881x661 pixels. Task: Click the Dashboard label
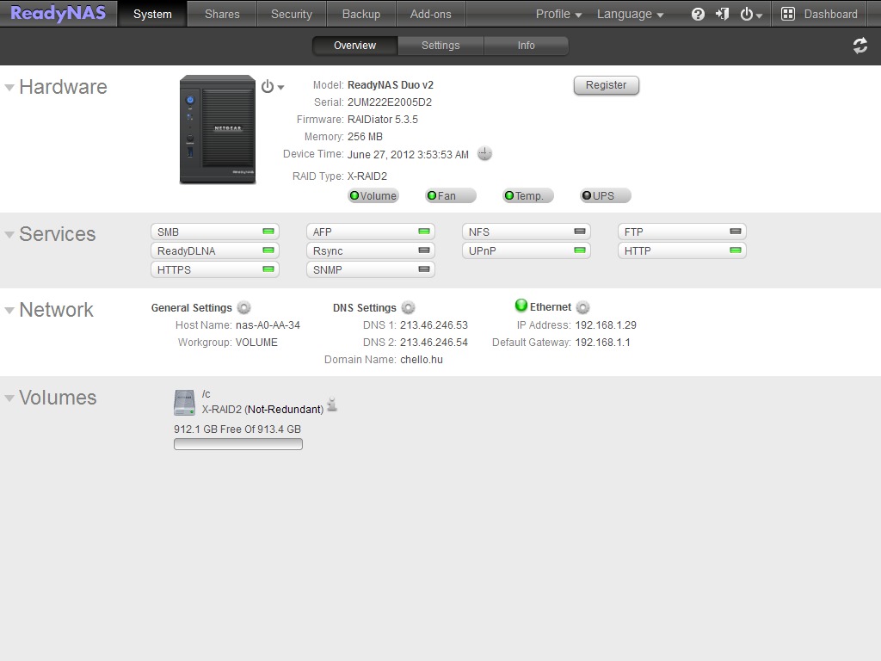(x=830, y=14)
